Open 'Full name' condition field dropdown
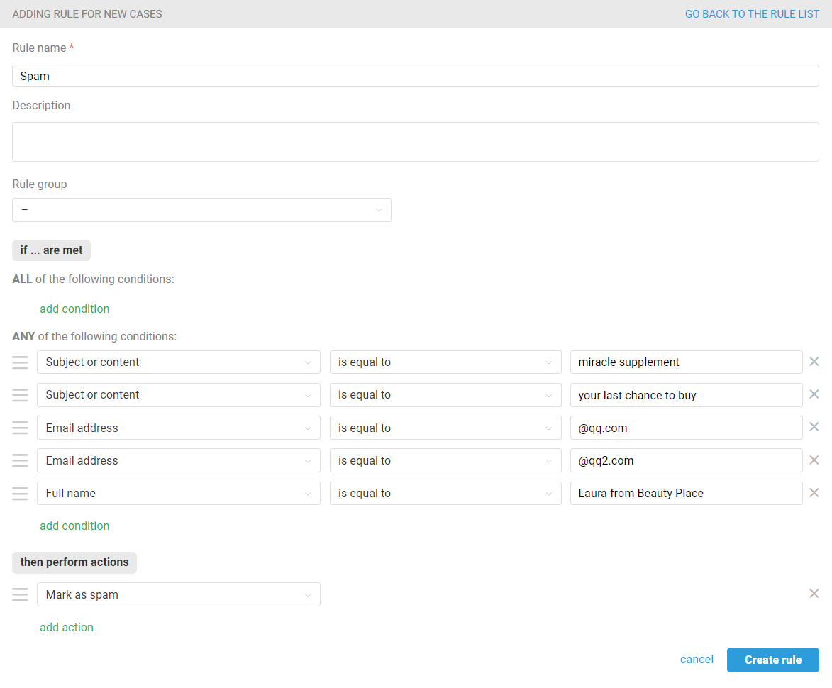 tap(178, 494)
